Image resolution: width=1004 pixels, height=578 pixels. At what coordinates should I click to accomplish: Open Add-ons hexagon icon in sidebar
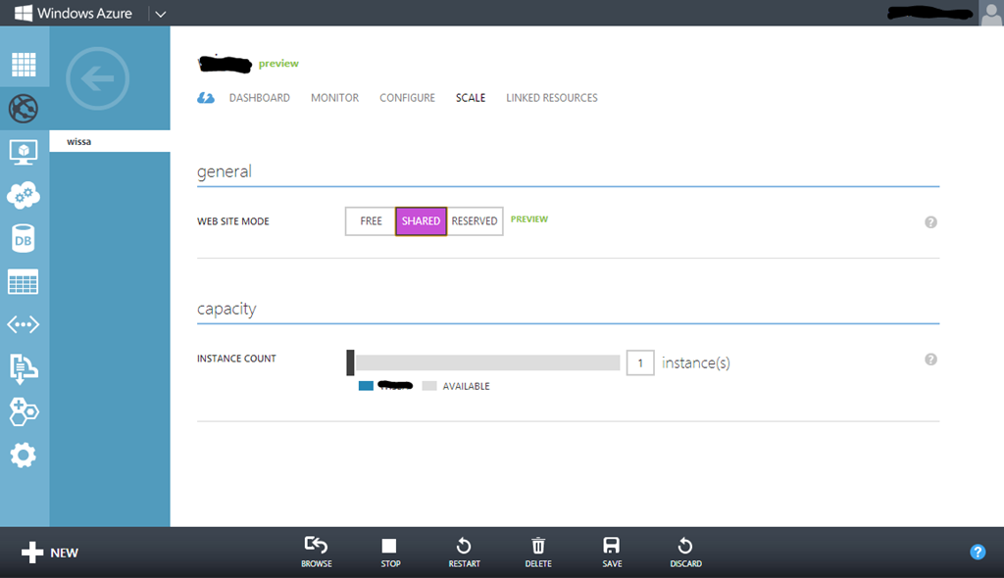24,411
